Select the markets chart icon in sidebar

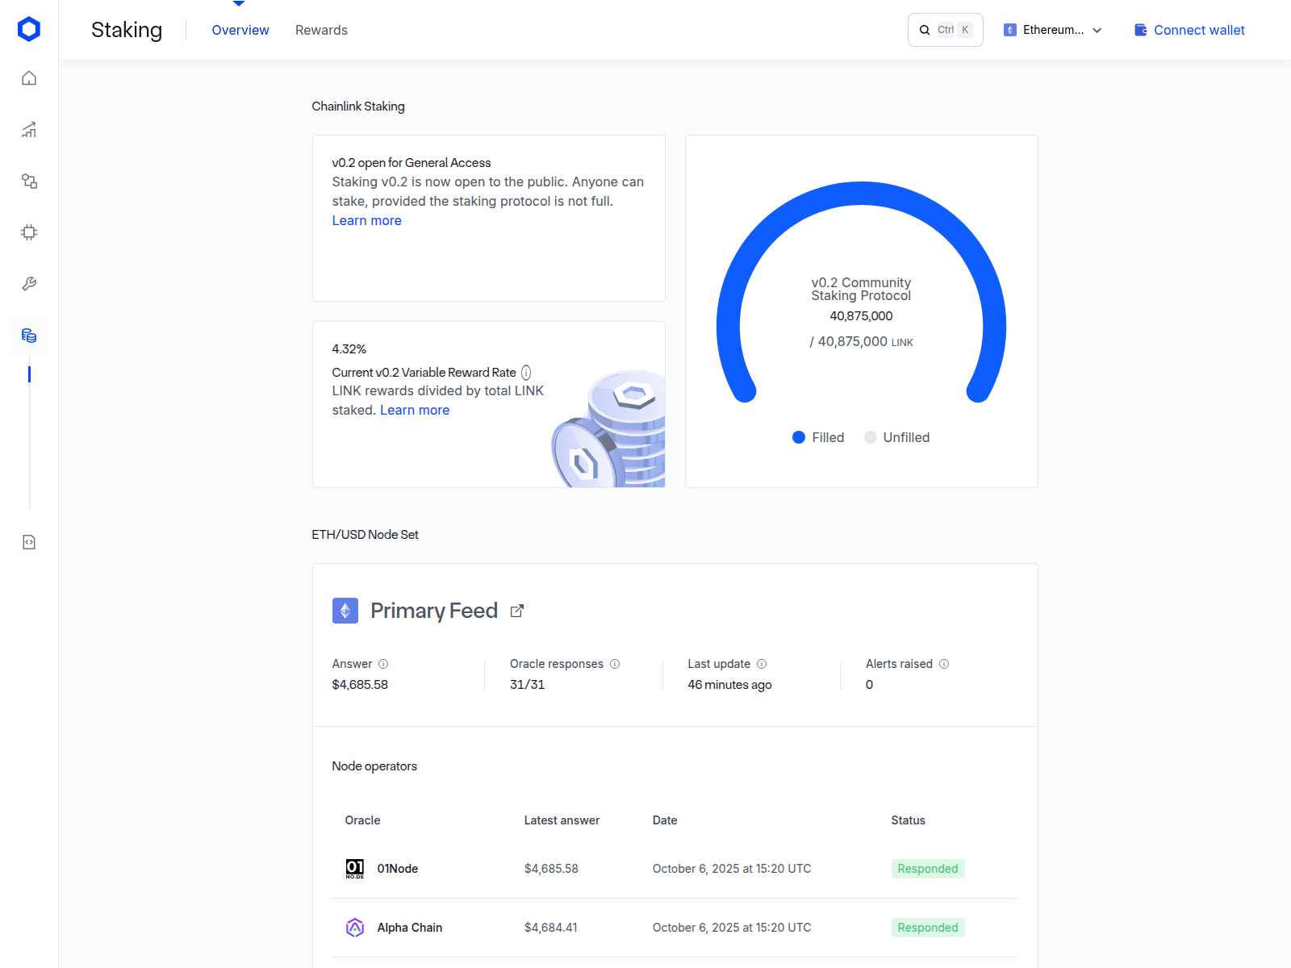tap(28, 130)
